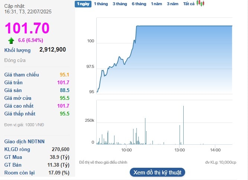Switch to the 1 tháng tab

pos(100,4)
